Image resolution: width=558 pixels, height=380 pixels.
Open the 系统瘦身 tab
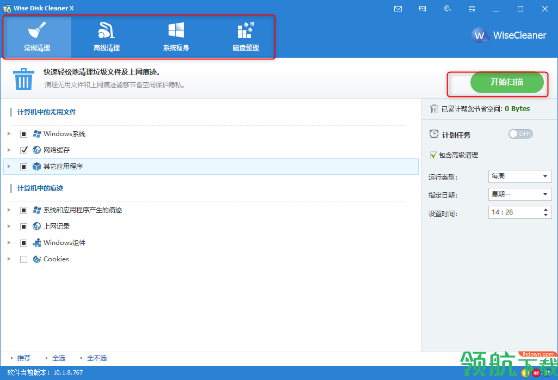click(x=176, y=38)
